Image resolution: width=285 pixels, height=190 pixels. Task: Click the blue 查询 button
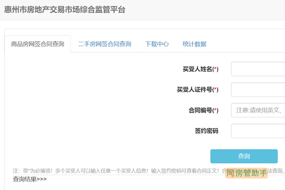coord(244,156)
